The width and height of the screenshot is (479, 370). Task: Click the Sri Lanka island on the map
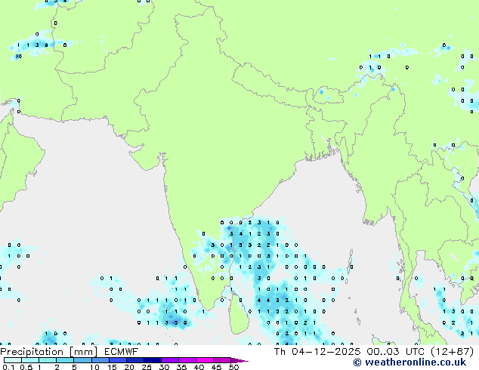pos(239,314)
